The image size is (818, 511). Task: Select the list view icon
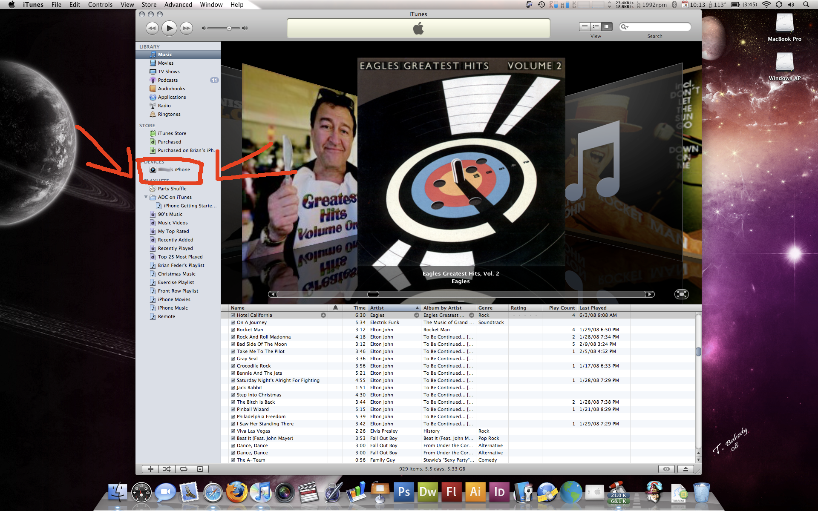pos(585,26)
